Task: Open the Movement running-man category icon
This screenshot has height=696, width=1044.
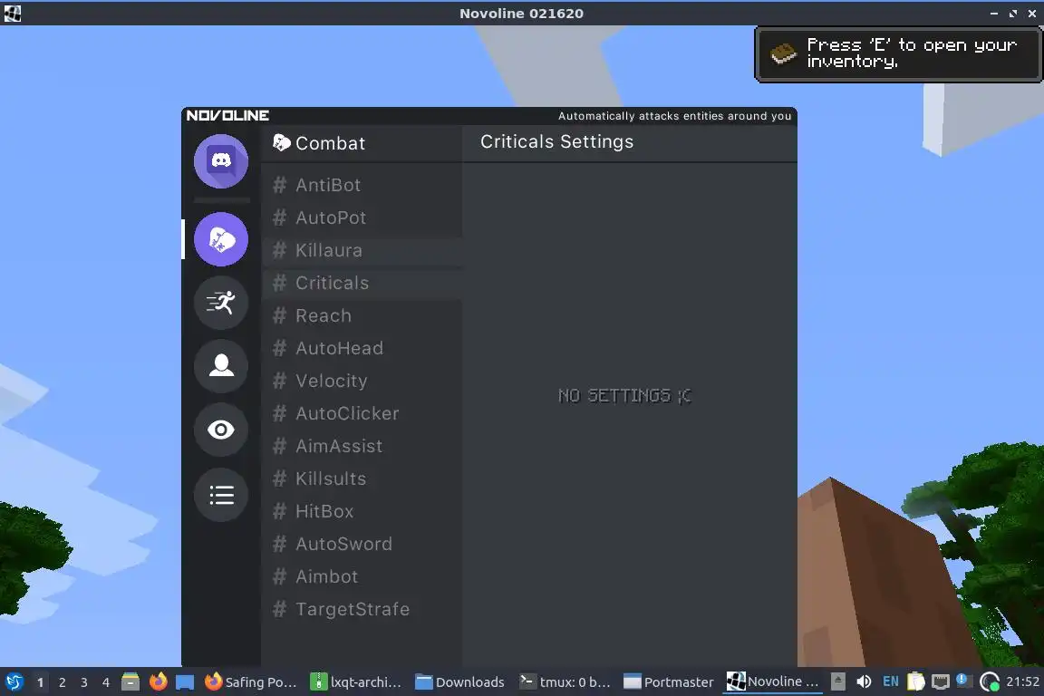Action: [221, 303]
